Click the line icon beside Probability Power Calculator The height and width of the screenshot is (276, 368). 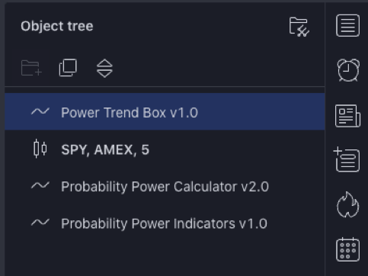[40, 185]
